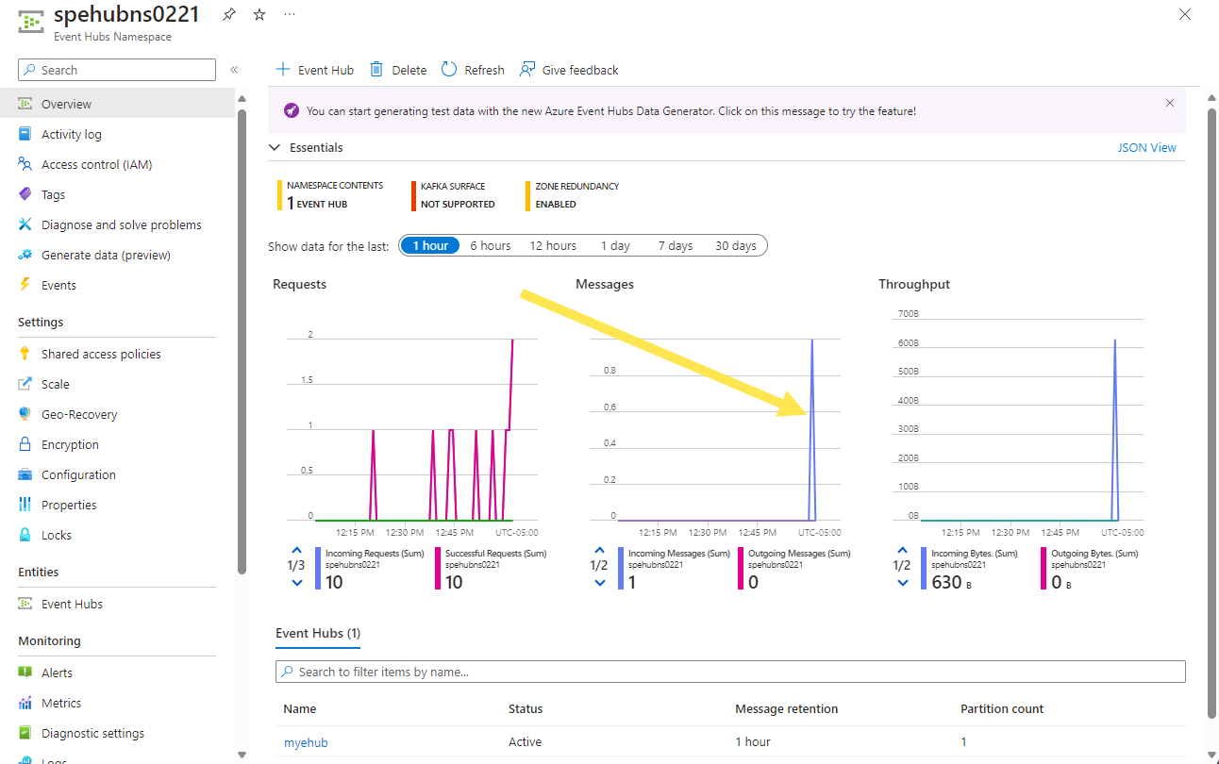Select the 6 hours time range
The width and height of the screenshot is (1219, 764).
pos(491,245)
